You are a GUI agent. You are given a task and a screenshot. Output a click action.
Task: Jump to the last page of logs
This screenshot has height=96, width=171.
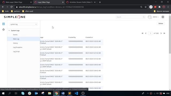point(164,33)
